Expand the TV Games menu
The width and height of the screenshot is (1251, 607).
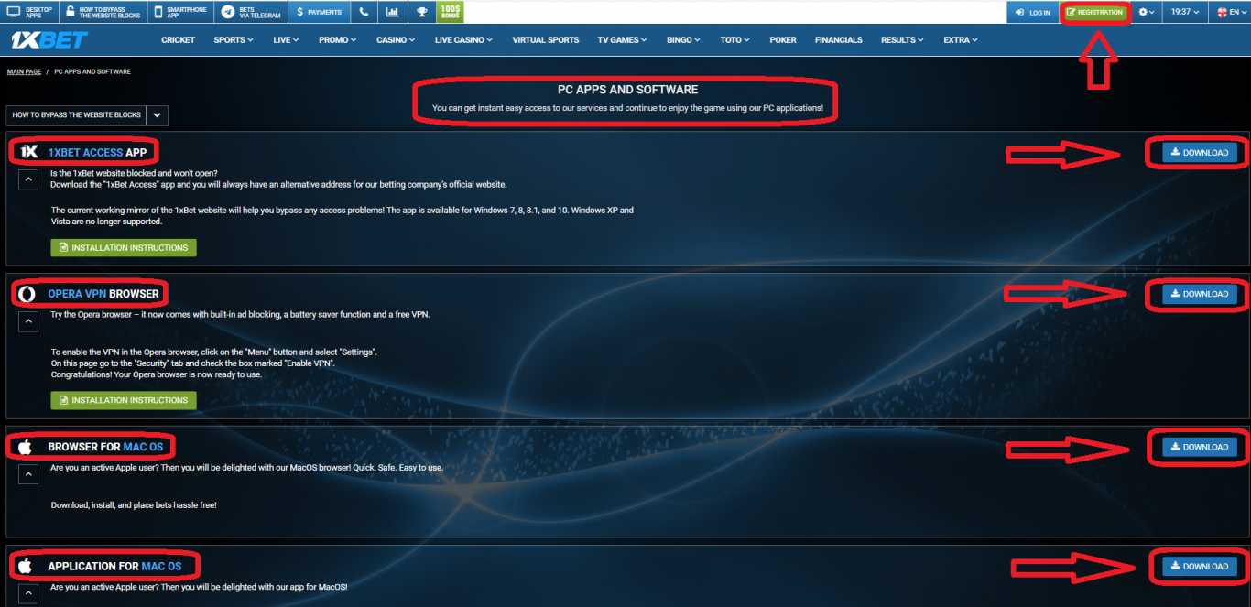(x=622, y=40)
